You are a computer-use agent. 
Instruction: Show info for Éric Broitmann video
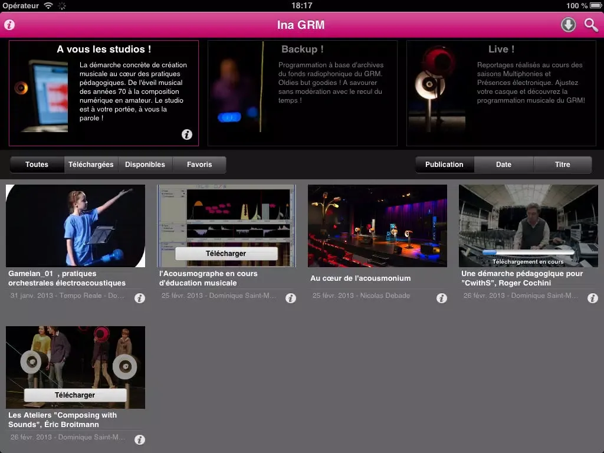140,439
